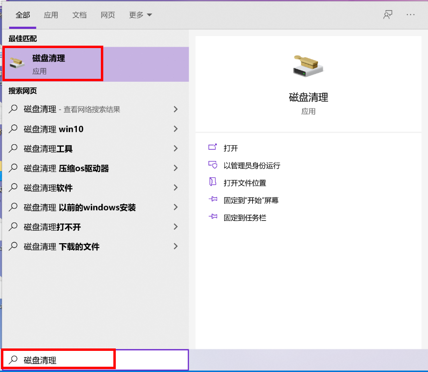Select 固定到"开始"屏幕 action
428x372 pixels.
251,200
